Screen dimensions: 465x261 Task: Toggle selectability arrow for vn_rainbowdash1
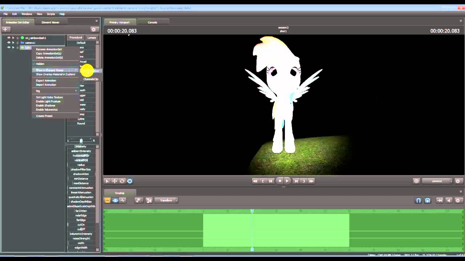click(x=13, y=38)
